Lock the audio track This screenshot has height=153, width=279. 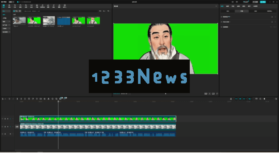coord(5,134)
